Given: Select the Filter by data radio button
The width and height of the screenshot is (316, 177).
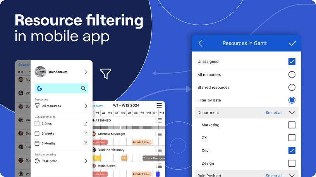Looking at the screenshot, I should coord(292,100).
